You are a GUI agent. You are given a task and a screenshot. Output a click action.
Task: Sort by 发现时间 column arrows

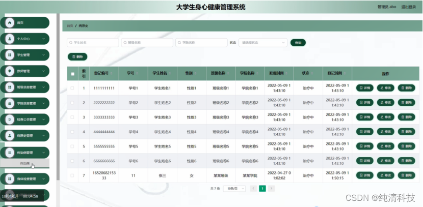[x=286, y=73]
